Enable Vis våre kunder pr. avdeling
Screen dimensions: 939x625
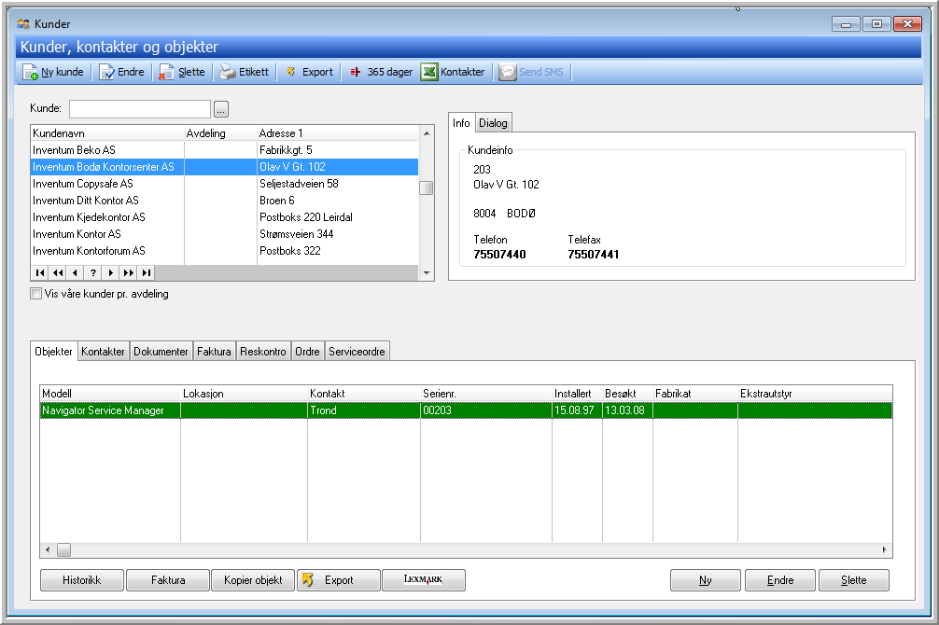pos(36,294)
